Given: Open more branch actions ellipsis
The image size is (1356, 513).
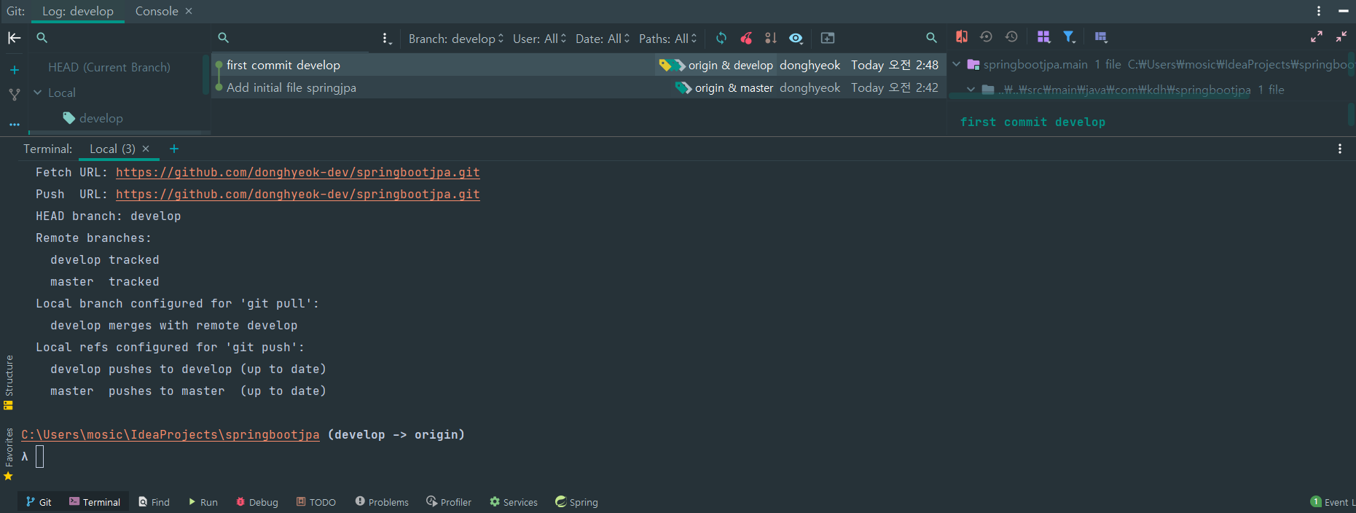Looking at the screenshot, I should pyautogui.click(x=14, y=125).
